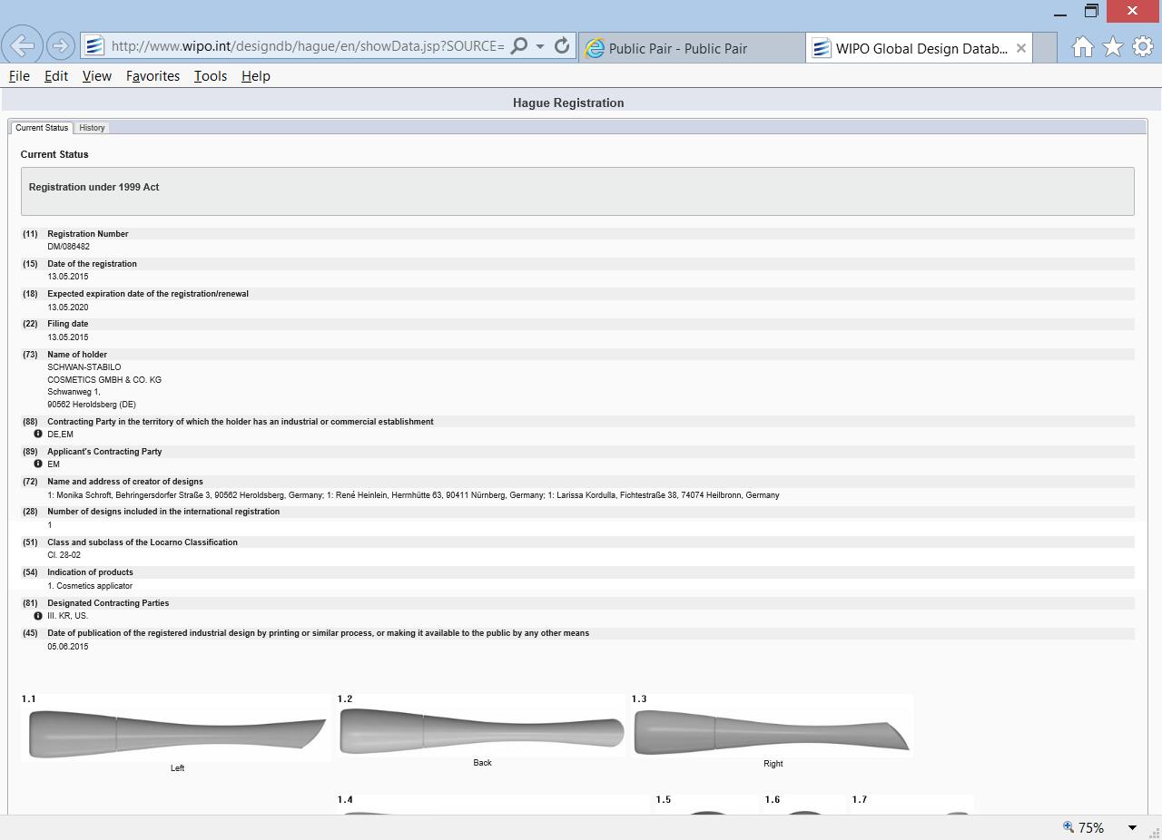Open the zoom level dropdown arrow

(x=1132, y=827)
